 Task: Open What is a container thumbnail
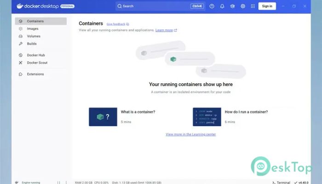click(103, 117)
